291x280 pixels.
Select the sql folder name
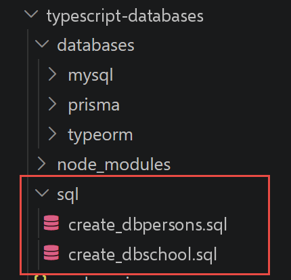[68, 195]
